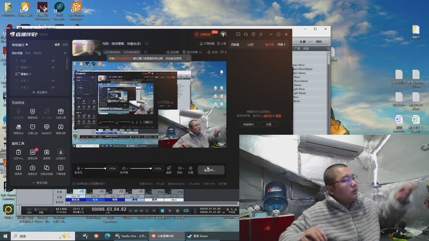Viewport: 429px width, 241px height.
Task: Toggle visibility of first source row
Action: pos(53,61)
